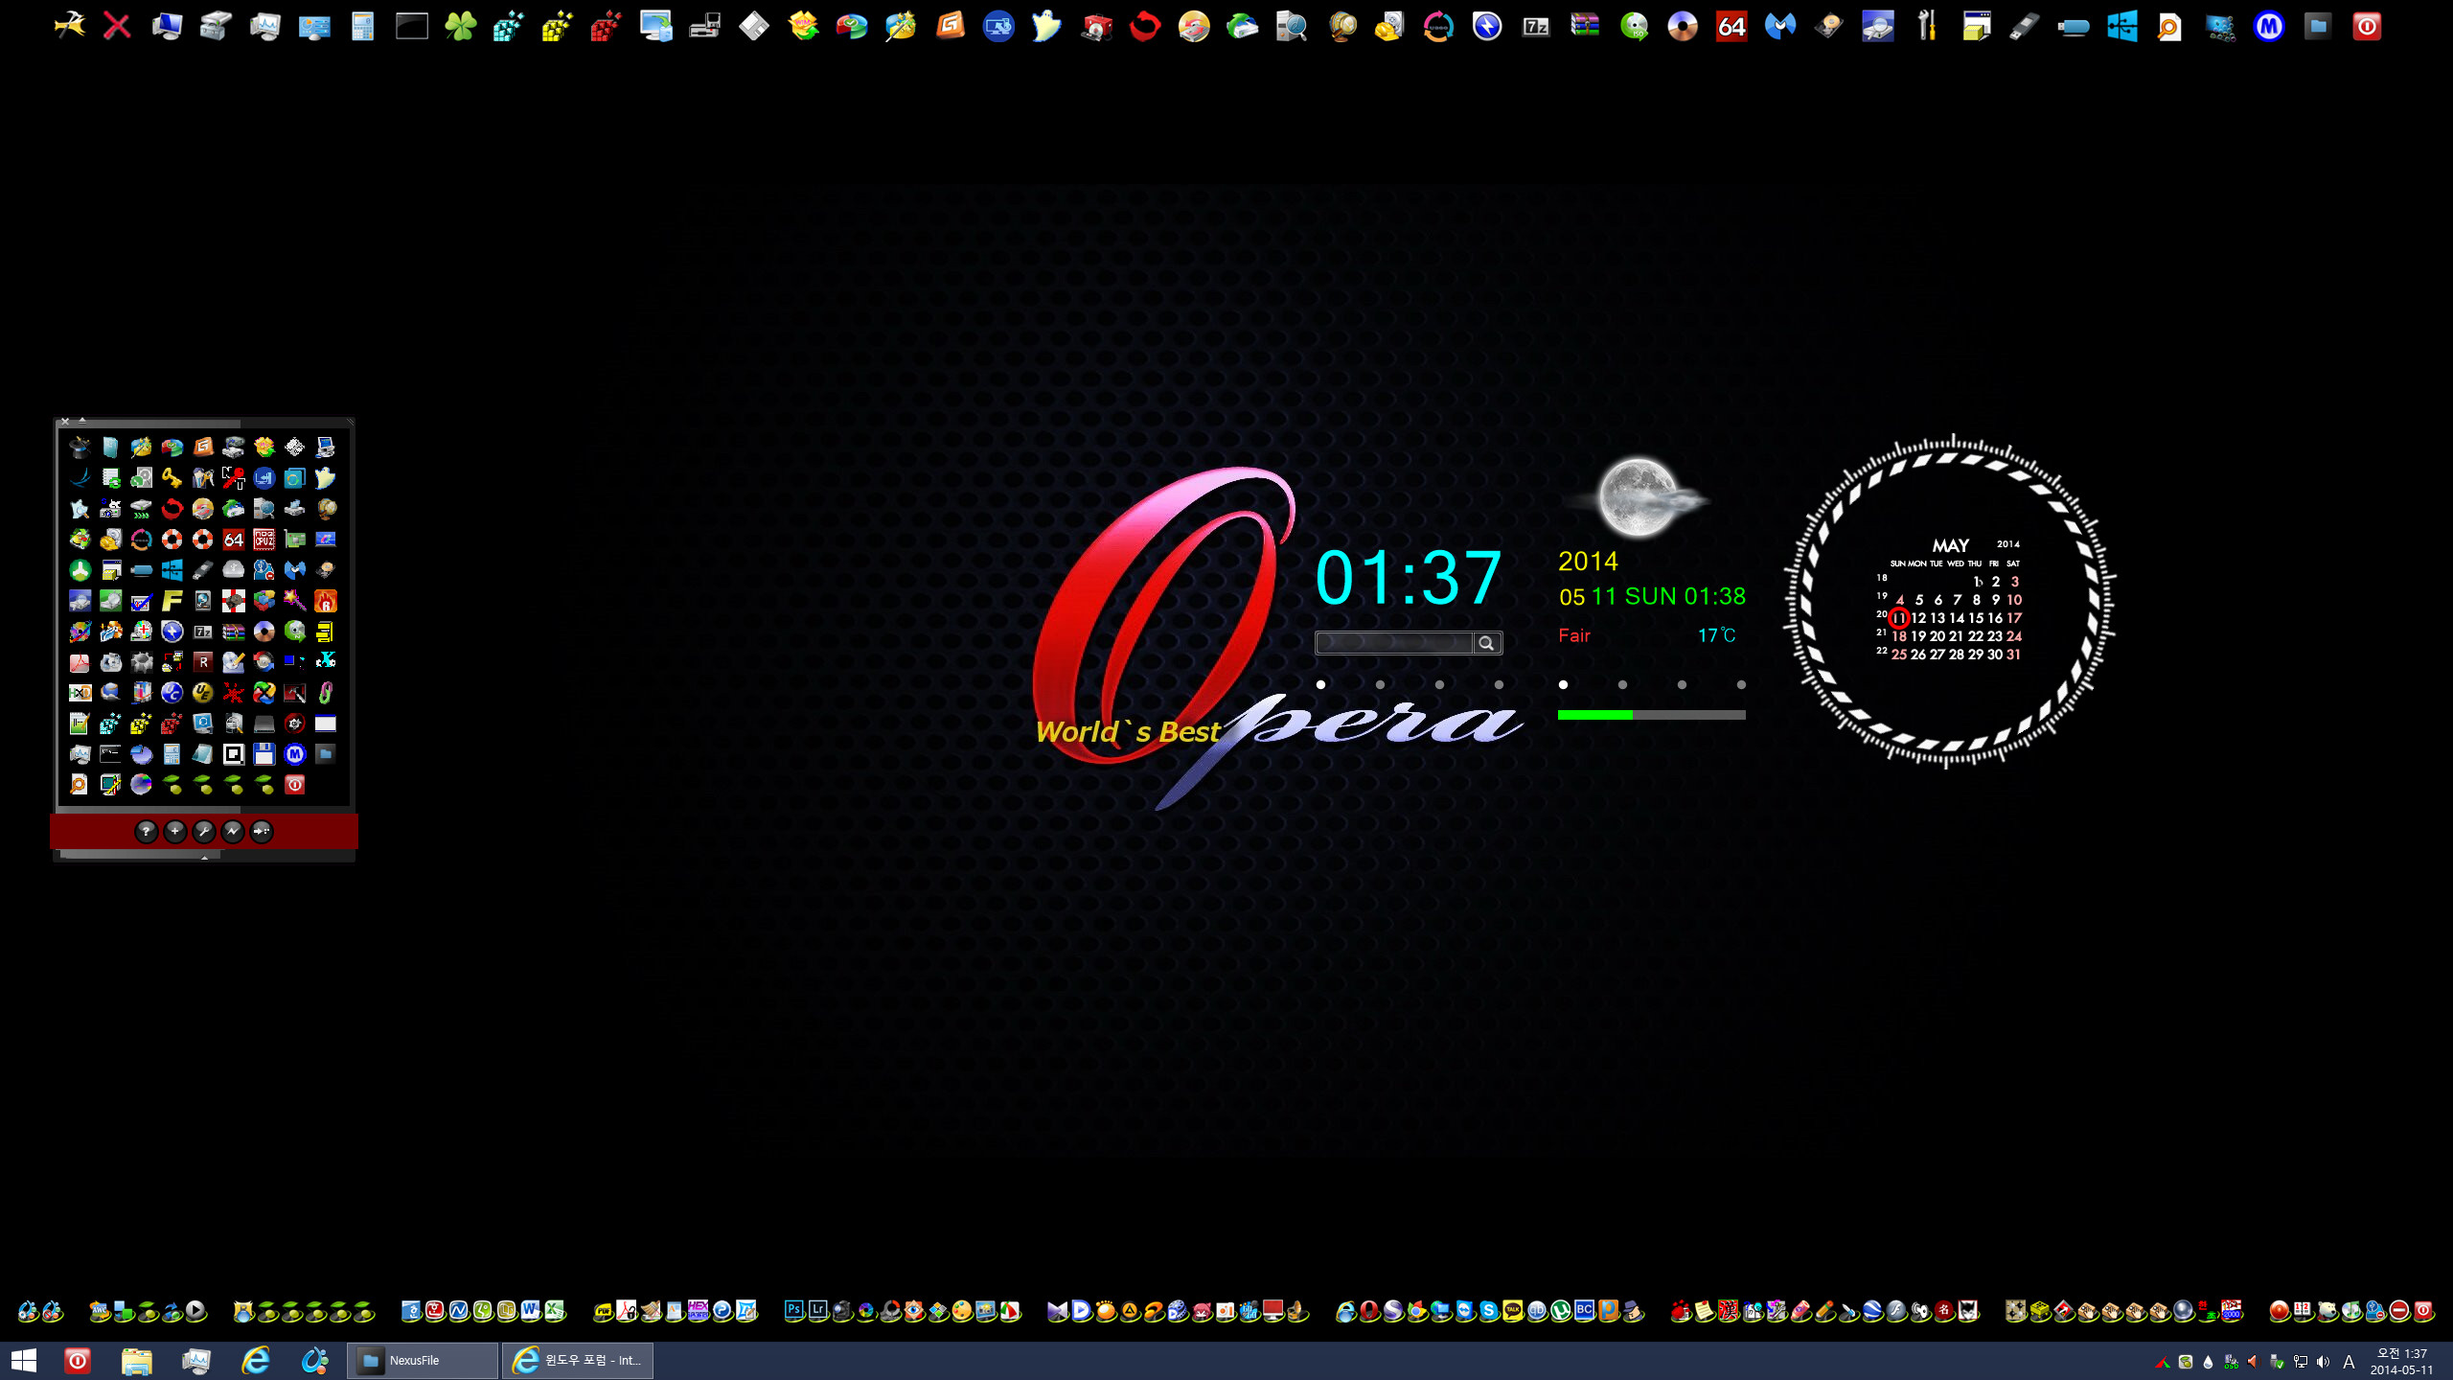Launch the ghost icon in top dock
The width and height of the screenshot is (2453, 1380).
tap(1045, 26)
